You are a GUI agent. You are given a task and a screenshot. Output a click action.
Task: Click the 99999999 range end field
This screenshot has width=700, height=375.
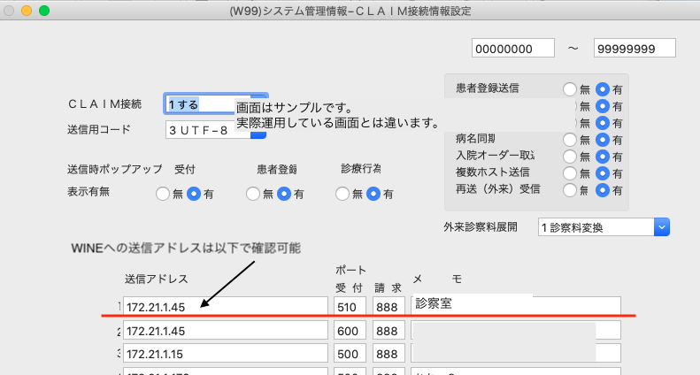pos(635,48)
